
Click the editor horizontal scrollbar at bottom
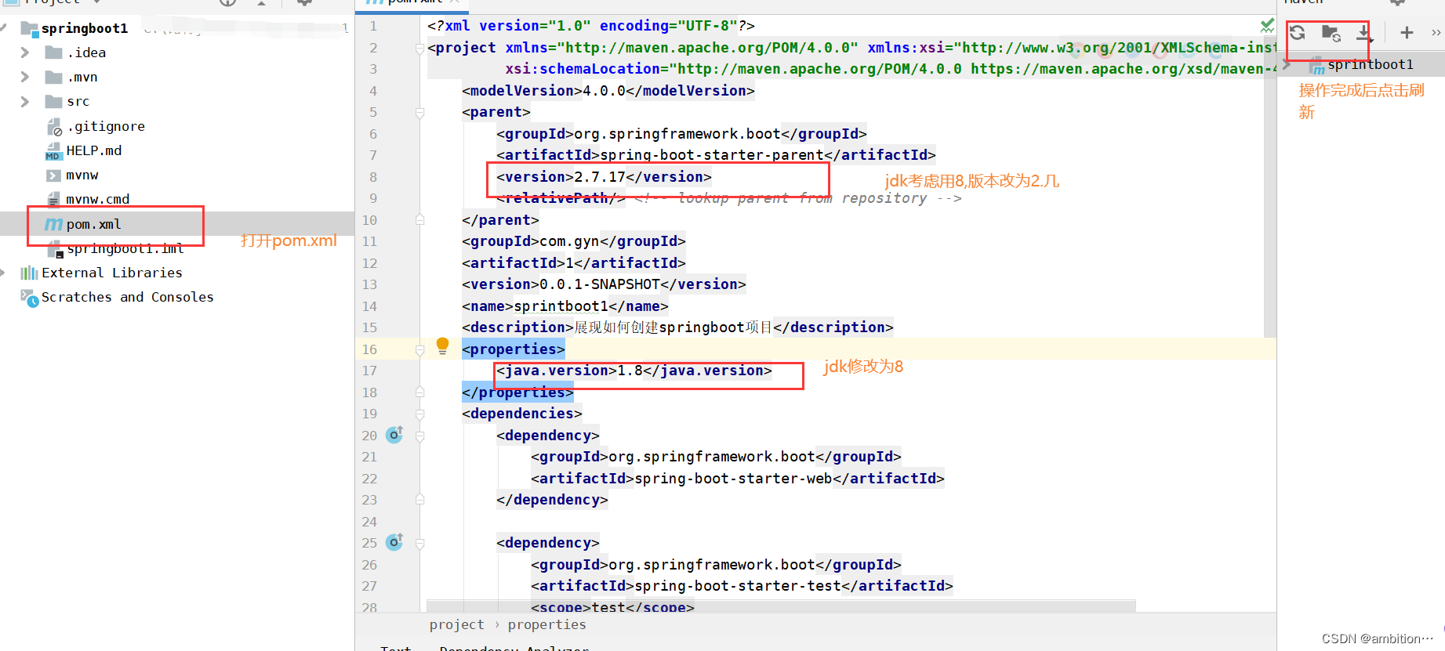tap(781, 606)
